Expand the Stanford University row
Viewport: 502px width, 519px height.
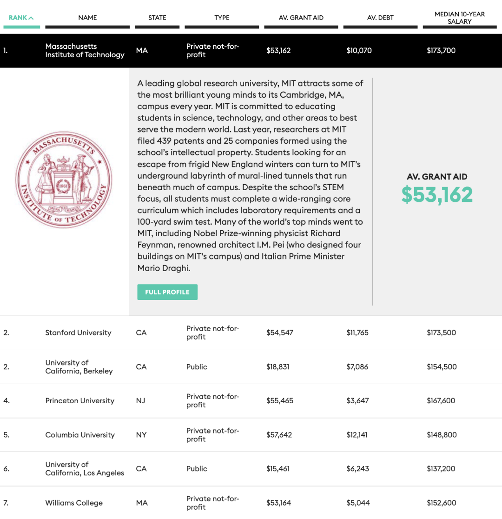[251, 333]
